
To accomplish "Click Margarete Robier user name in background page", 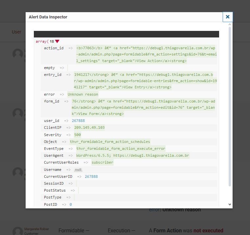I will (x=36, y=229).
